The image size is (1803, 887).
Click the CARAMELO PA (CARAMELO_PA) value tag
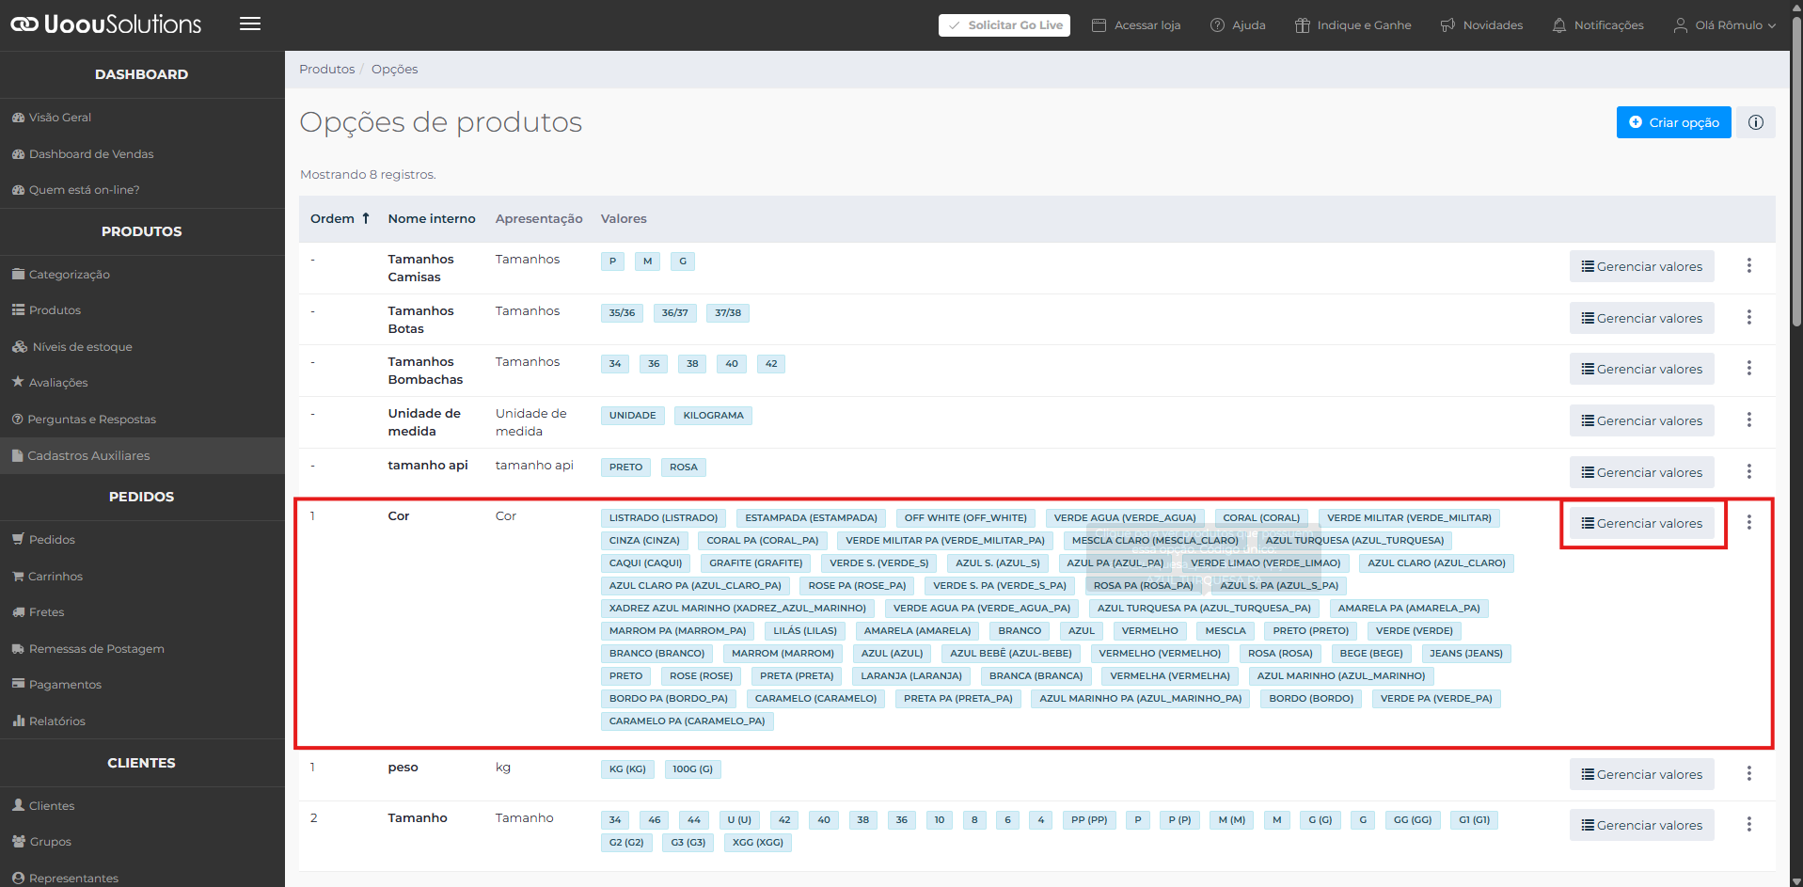tap(687, 721)
